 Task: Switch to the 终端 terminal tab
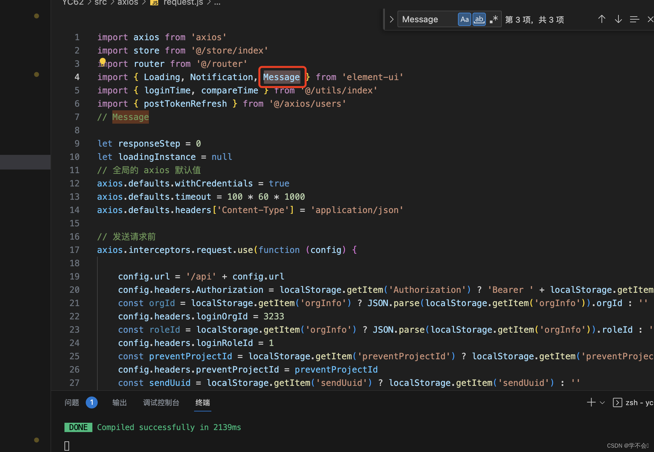(203, 402)
